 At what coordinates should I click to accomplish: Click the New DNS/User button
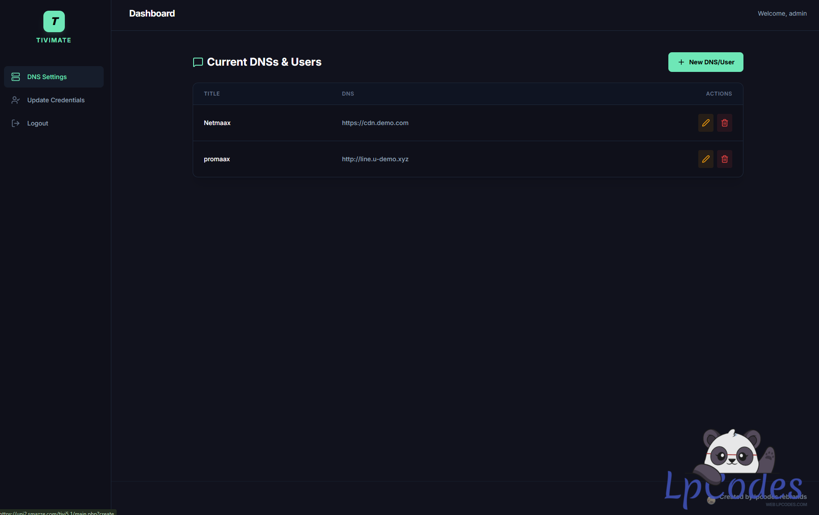[705, 62]
